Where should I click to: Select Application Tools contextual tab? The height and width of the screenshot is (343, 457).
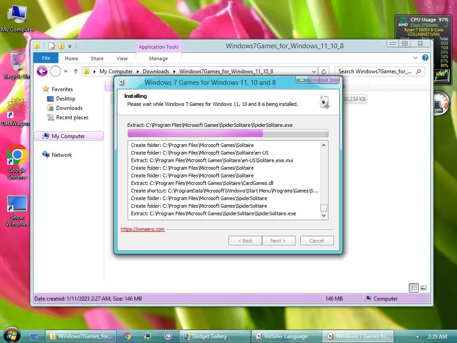click(158, 47)
